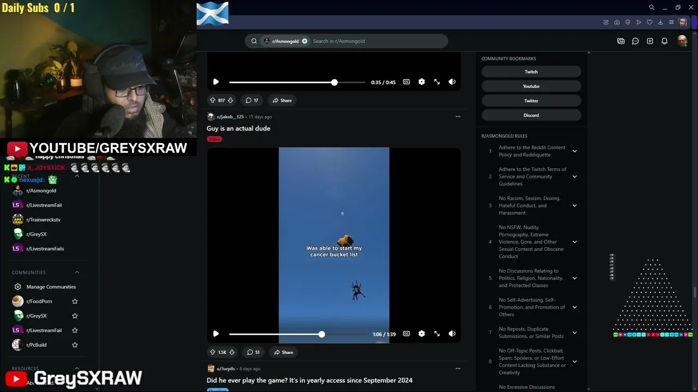Play the cancer bucket list video
Screen dimensions: 698x392
tap(216, 334)
